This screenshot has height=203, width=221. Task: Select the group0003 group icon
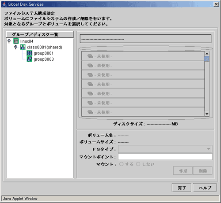tap(29, 59)
